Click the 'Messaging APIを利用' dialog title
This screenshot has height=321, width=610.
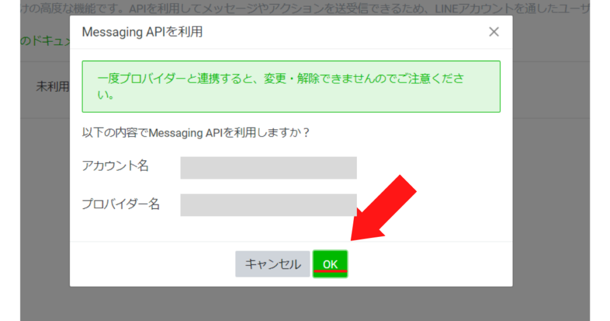[x=142, y=32]
